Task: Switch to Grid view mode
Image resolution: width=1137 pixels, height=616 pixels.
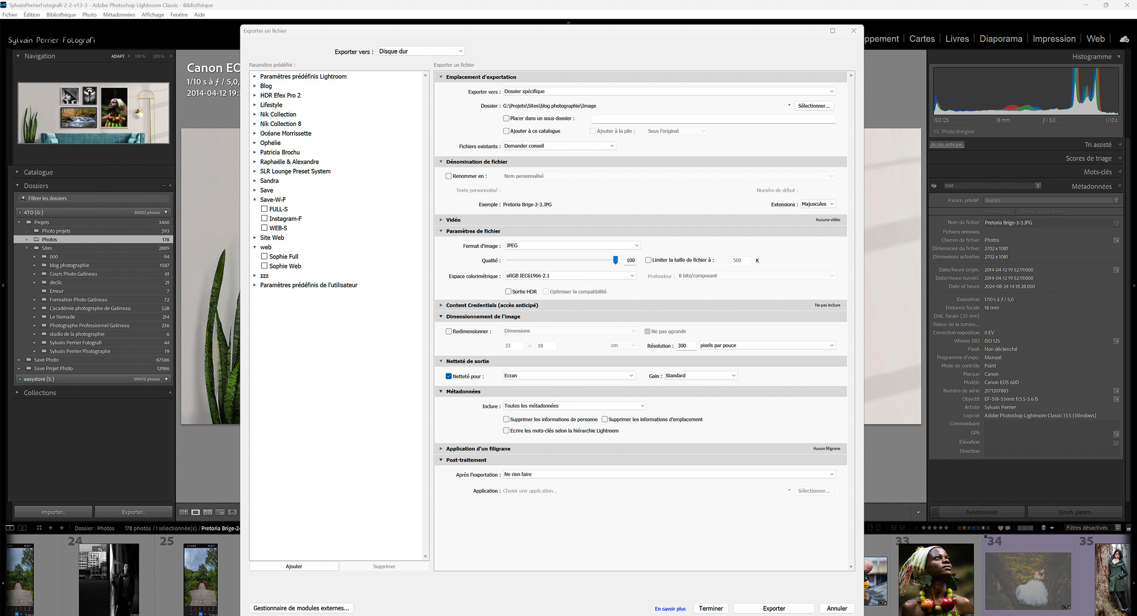Action: 184,512
